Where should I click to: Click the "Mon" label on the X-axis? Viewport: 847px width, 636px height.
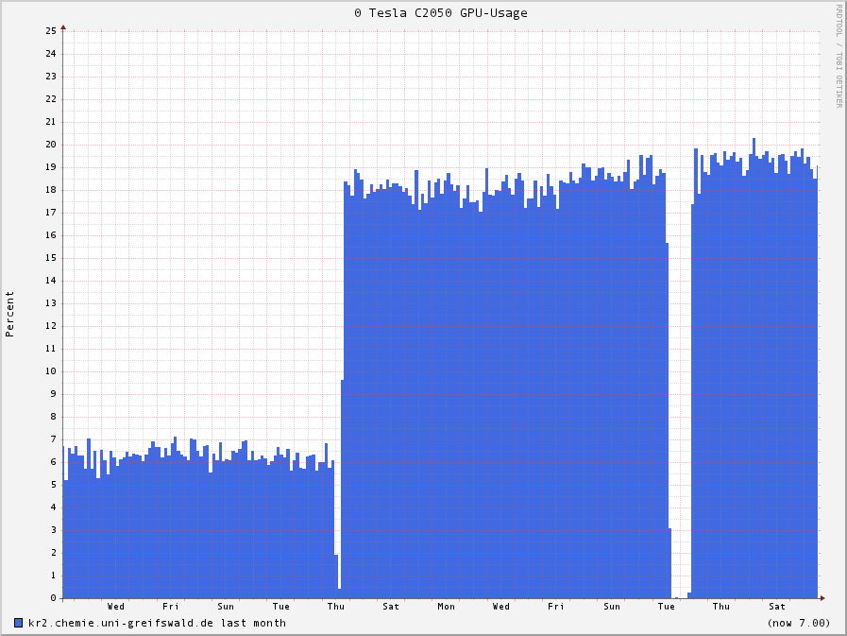(446, 607)
